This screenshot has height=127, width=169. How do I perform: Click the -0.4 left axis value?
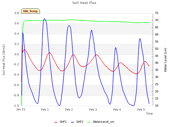click(16, 75)
